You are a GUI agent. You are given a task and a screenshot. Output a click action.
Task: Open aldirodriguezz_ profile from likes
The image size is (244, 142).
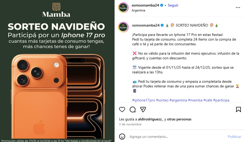click(151, 119)
